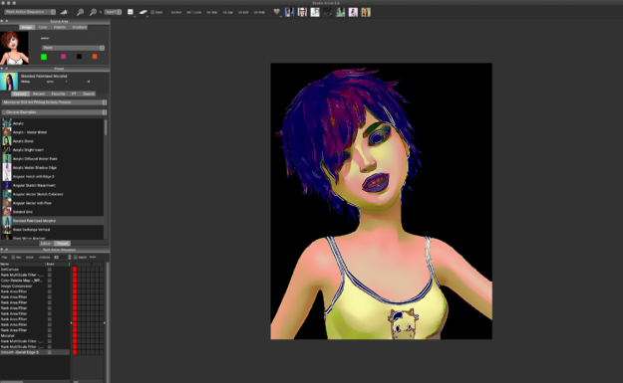This screenshot has height=383, width=623.
Task: Mute the SetCanvas action step
Action: [x=50, y=270]
